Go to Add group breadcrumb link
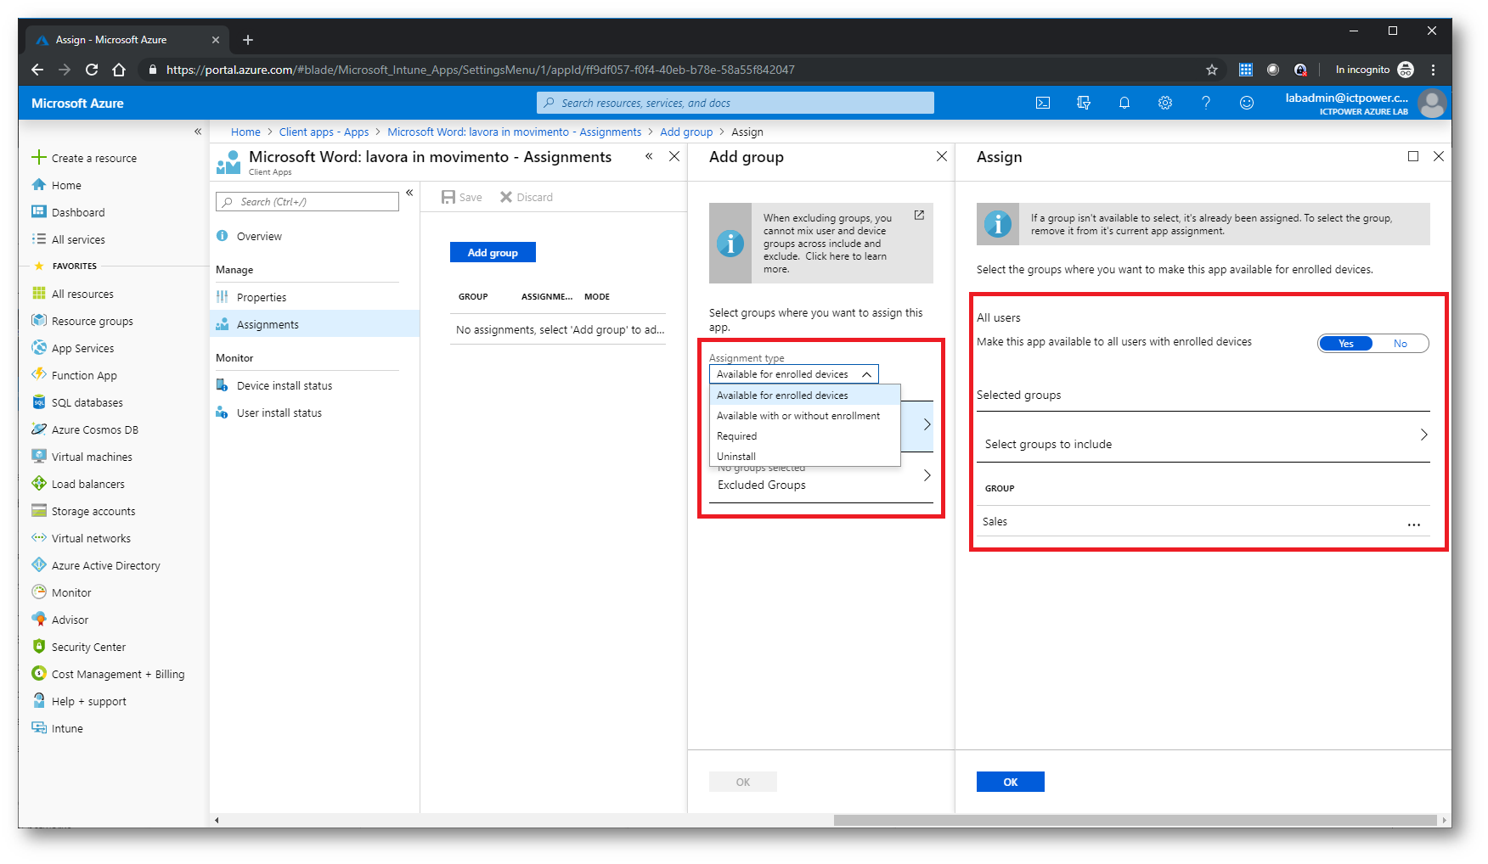1488x864 pixels. pos(686,132)
